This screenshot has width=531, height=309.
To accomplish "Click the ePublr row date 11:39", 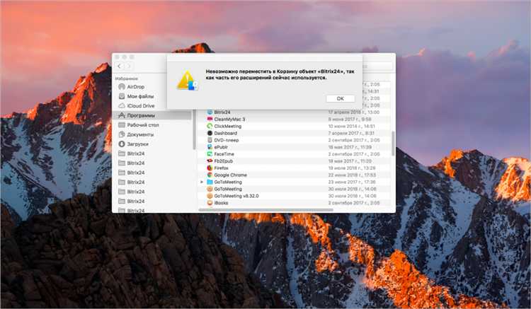I will coord(350,147).
